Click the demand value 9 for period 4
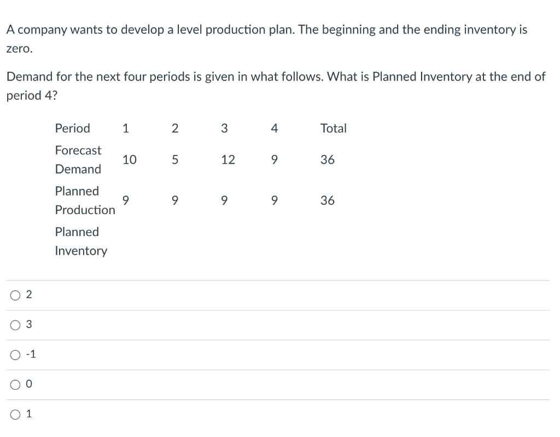Viewport: 560px width, 437px height. 274,160
